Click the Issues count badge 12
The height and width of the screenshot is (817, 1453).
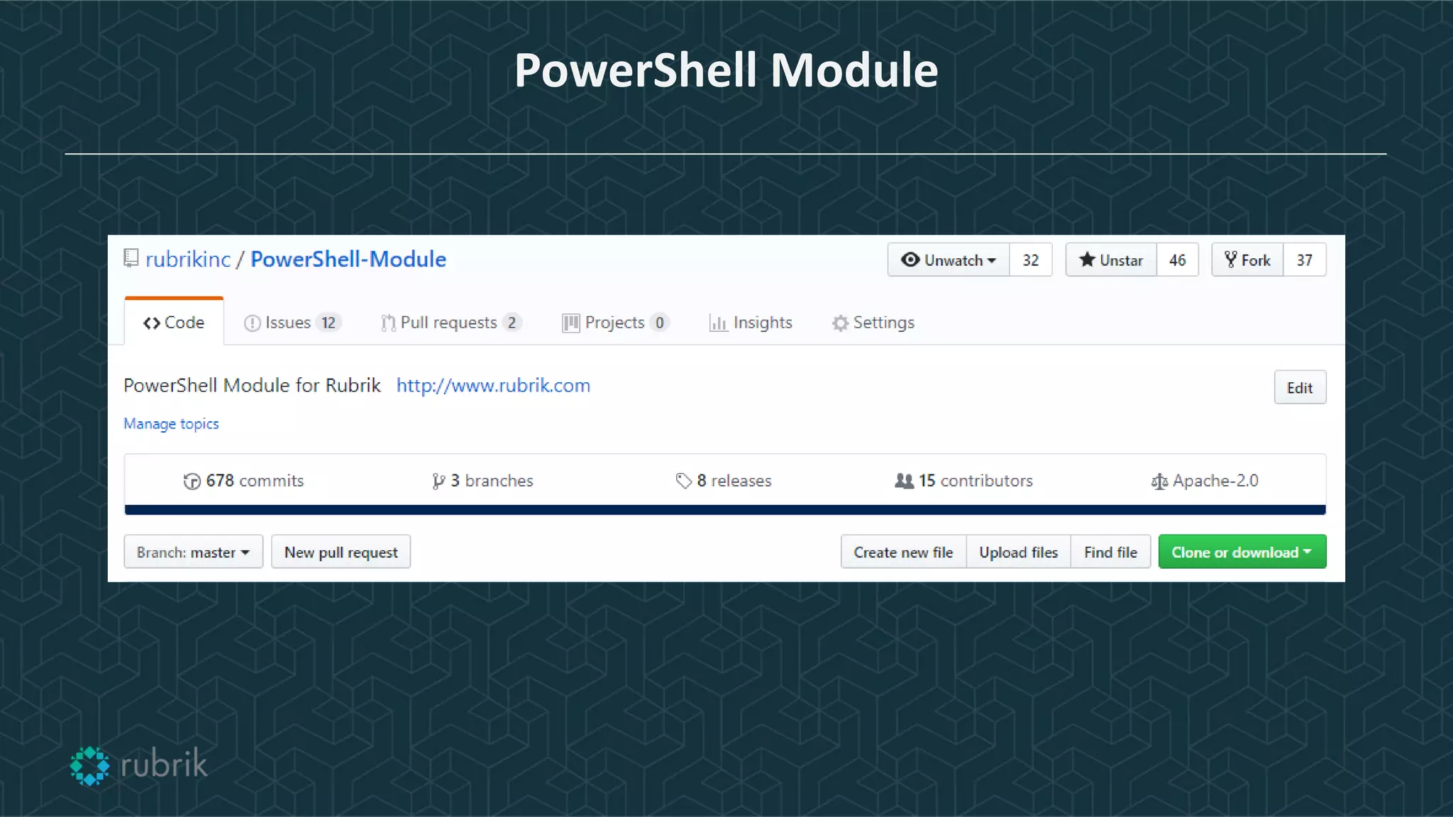328,323
